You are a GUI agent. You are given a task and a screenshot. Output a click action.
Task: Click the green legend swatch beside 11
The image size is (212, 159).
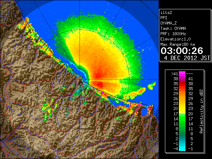click(x=182, y=124)
